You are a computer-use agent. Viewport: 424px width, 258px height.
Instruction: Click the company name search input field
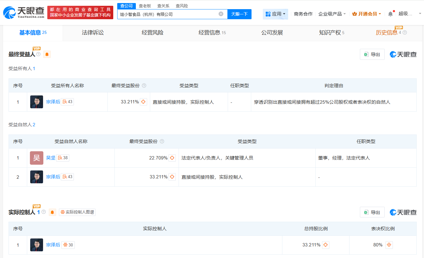168,14
